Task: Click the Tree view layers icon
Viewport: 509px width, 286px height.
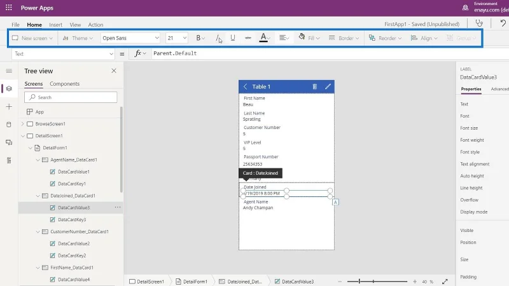Action: [9, 88]
